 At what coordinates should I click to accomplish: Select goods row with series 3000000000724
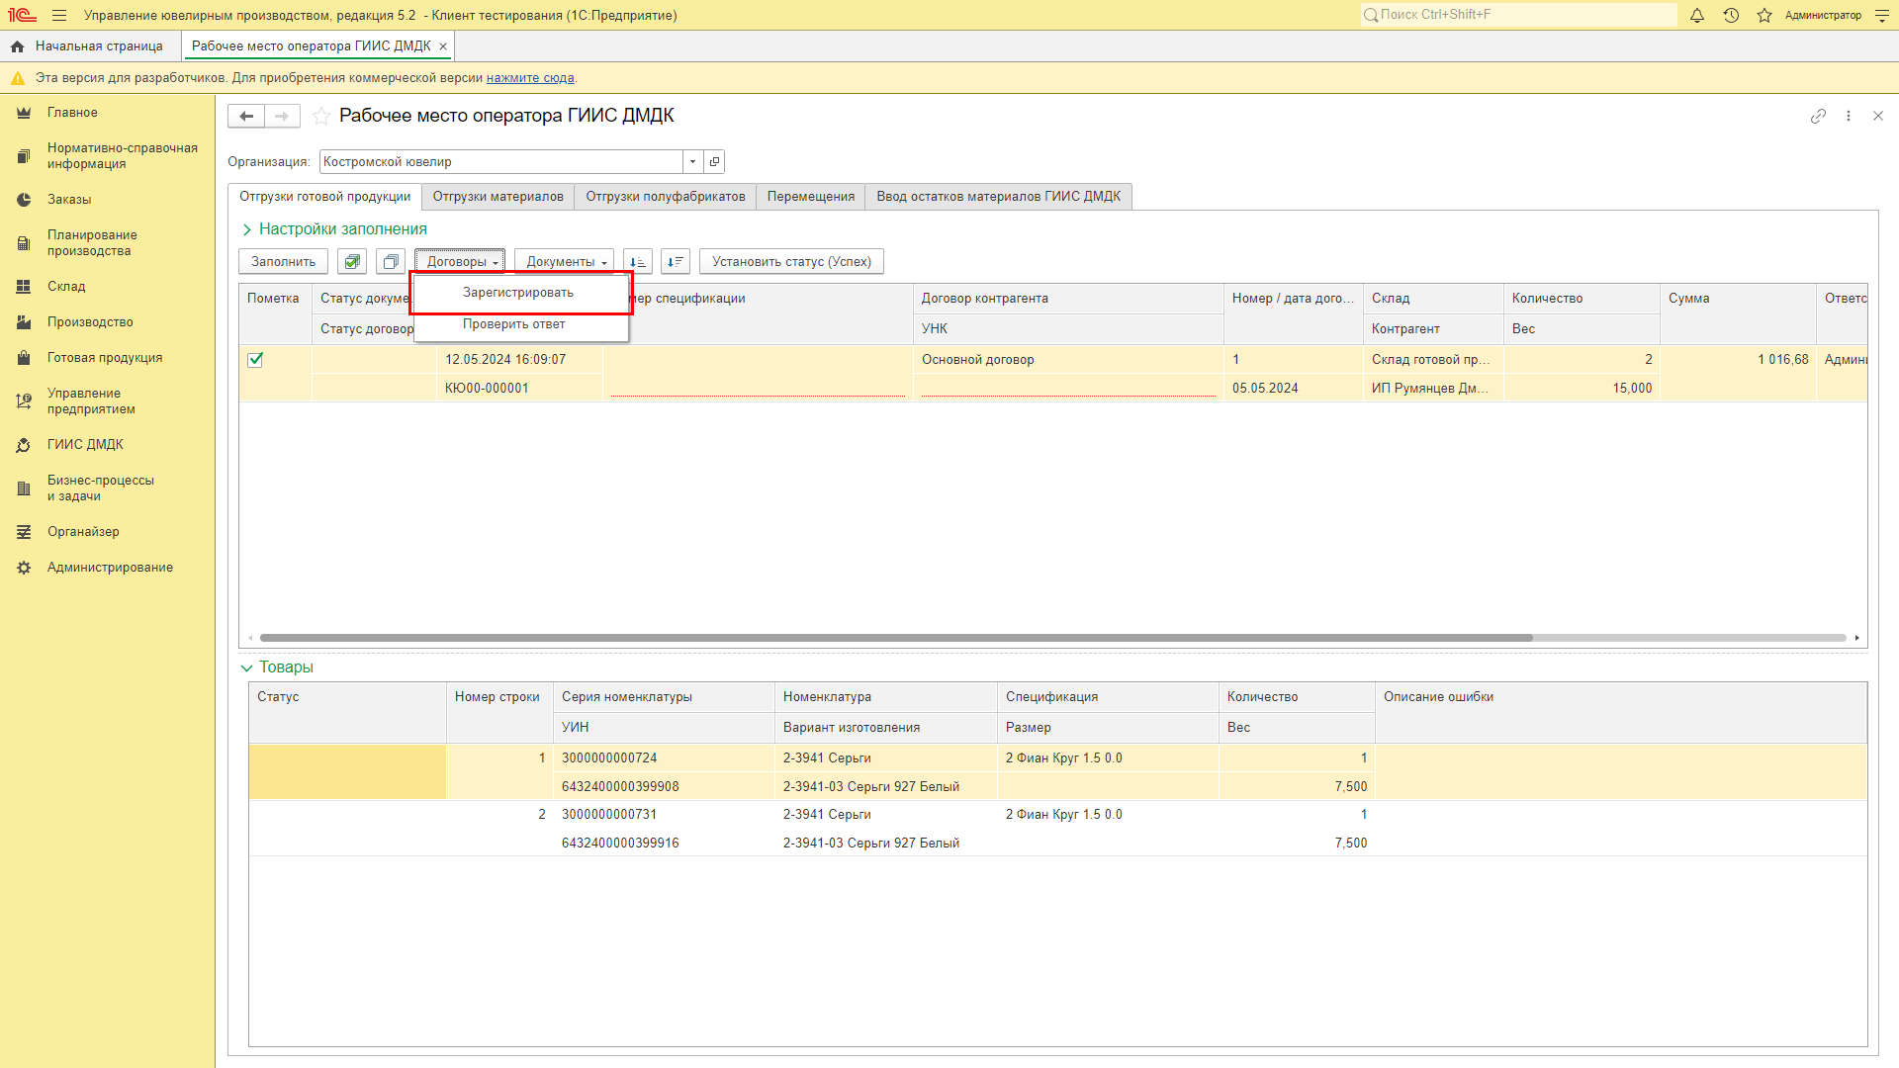click(1057, 772)
